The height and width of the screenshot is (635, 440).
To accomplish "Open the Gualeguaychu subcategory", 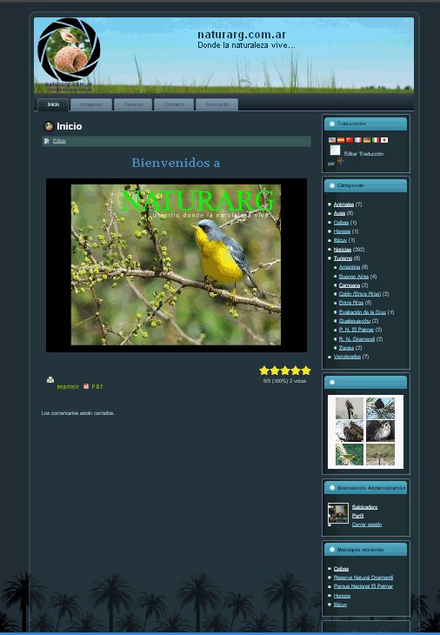I will pyautogui.click(x=355, y=321).
